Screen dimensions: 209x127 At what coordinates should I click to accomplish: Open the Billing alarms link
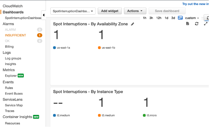pos(9,47)
